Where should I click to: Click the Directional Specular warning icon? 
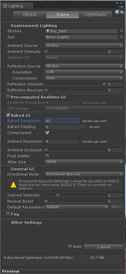pyautogui.click(x=13, y=185)
